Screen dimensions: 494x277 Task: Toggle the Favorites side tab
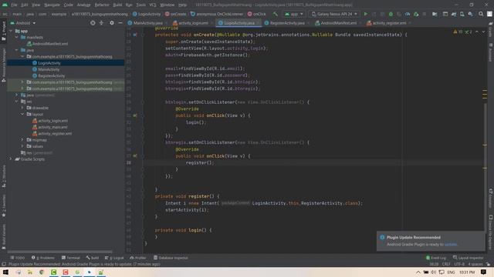[x=3, y=205]
